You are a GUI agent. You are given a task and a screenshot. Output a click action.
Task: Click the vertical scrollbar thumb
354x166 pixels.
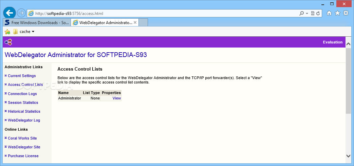click(348, 80)
